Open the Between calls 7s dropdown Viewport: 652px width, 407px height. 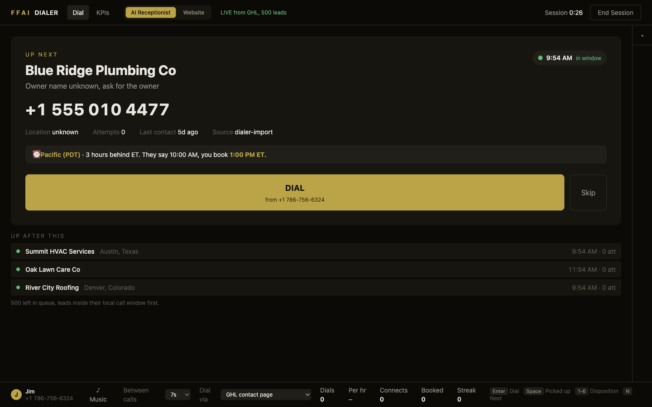click(x=178, y=395)
